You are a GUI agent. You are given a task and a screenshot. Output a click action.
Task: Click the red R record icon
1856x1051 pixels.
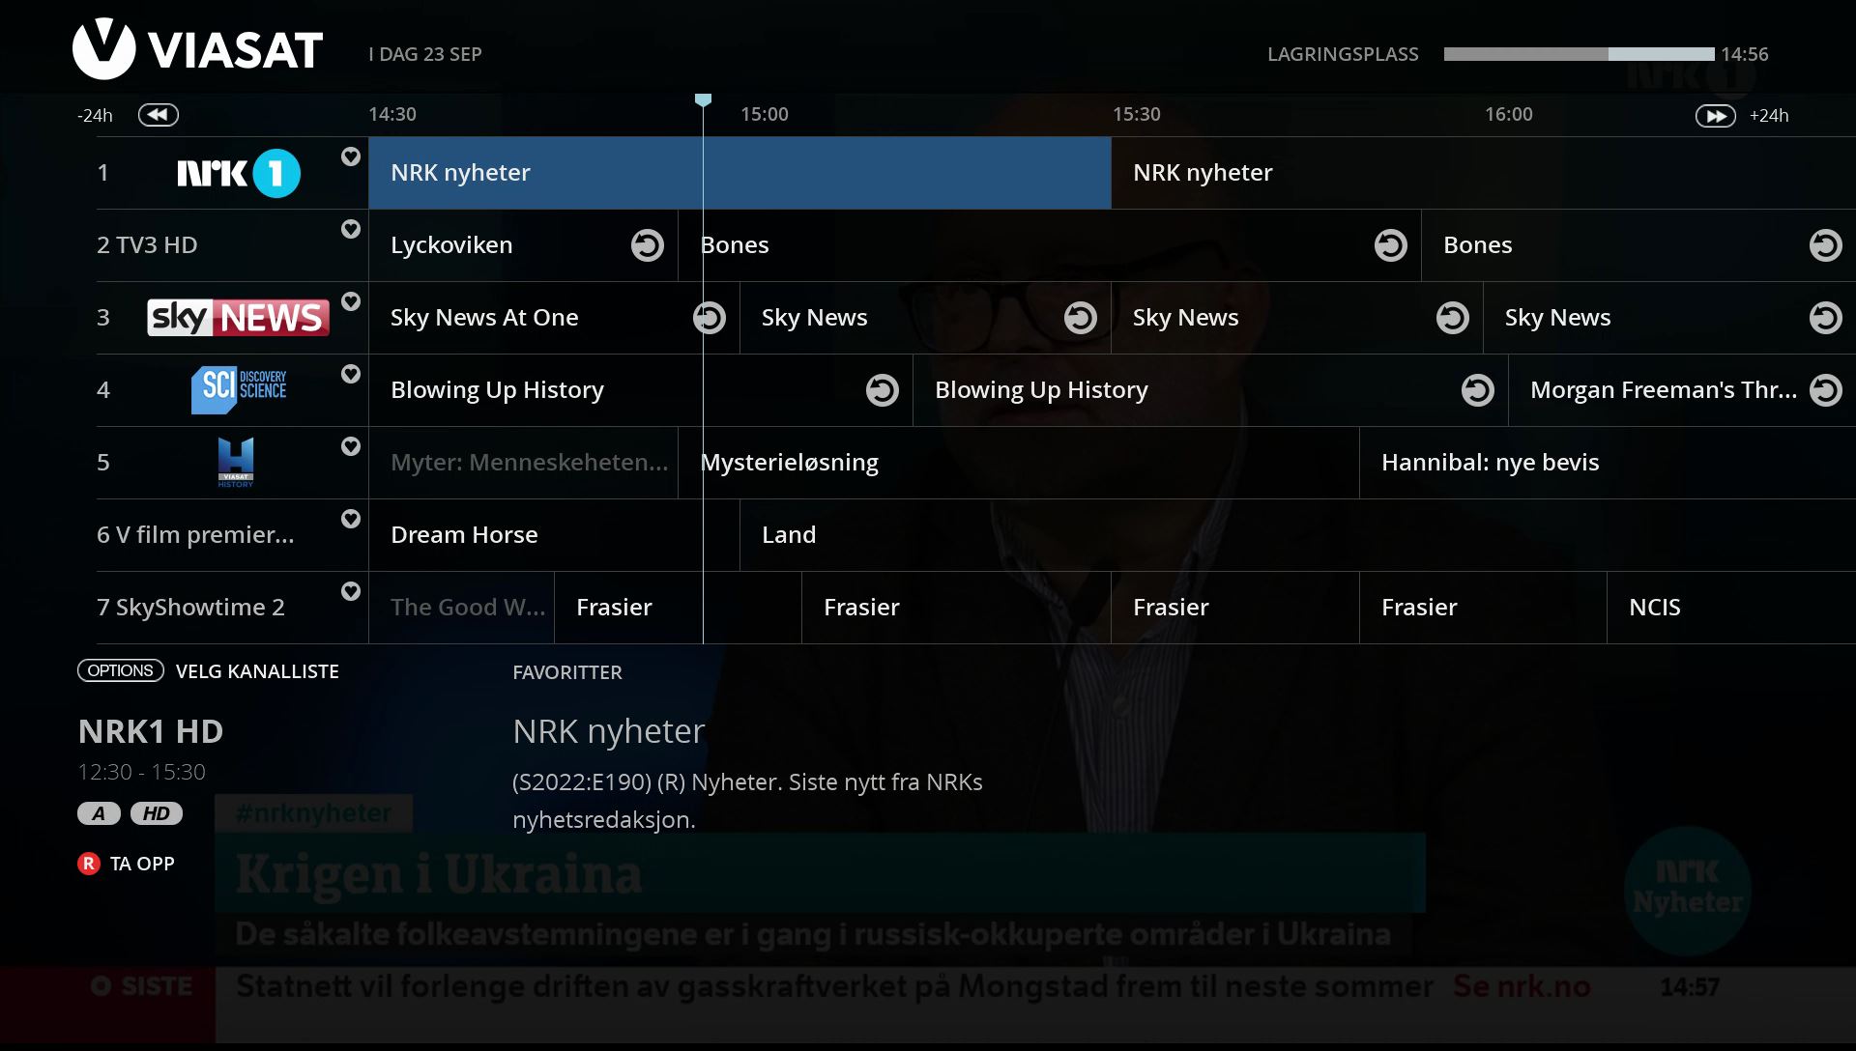click(x=88, y=864)
